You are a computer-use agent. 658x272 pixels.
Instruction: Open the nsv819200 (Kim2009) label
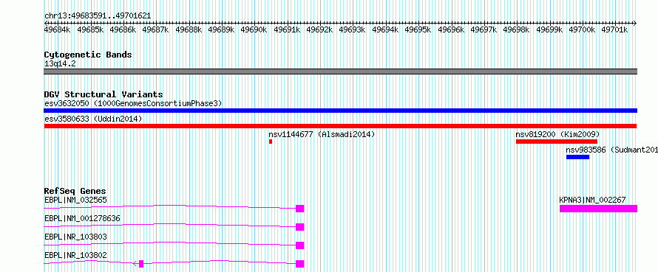(557, 134)
